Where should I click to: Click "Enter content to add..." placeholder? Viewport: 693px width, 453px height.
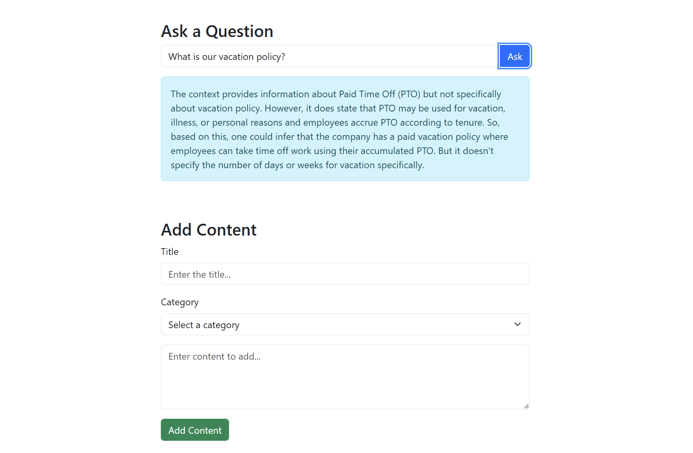[214, 356]
